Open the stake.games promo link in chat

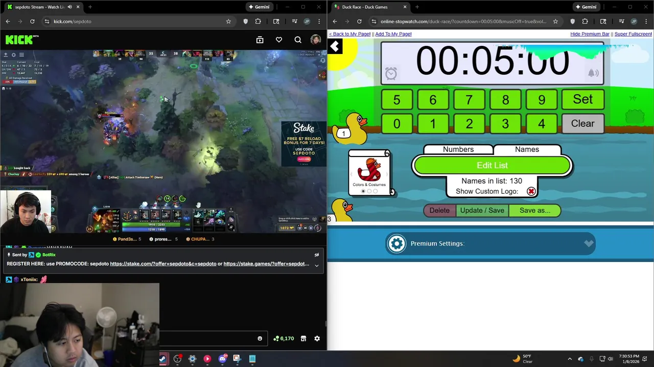[x=266, y=264]
